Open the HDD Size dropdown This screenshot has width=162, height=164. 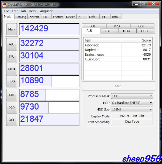(x=132, y=110)
